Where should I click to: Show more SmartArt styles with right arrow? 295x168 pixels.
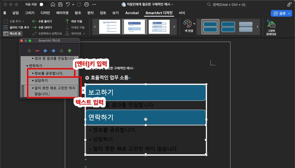(257, 27)
